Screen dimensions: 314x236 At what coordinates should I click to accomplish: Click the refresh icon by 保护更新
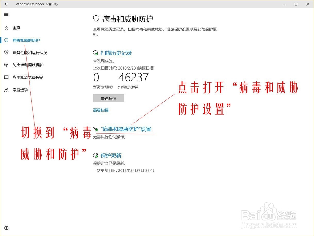pyautogui.click(x=95, y=155)
